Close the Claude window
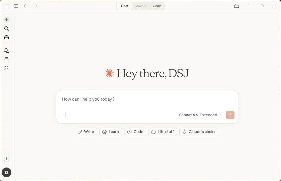281x181 pixels. (x=274, y=6)
